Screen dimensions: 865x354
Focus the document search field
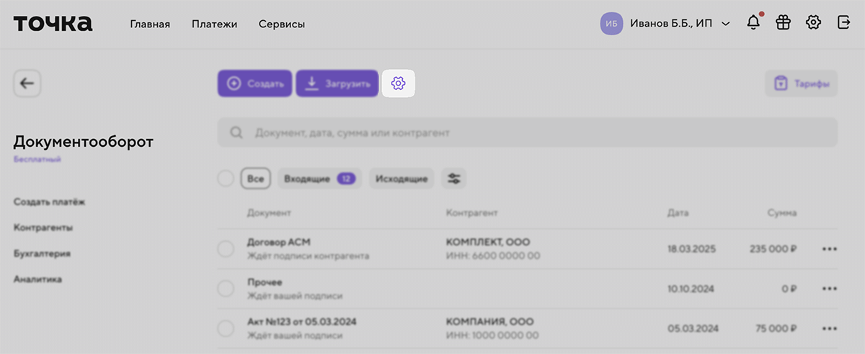click(527, 133)
